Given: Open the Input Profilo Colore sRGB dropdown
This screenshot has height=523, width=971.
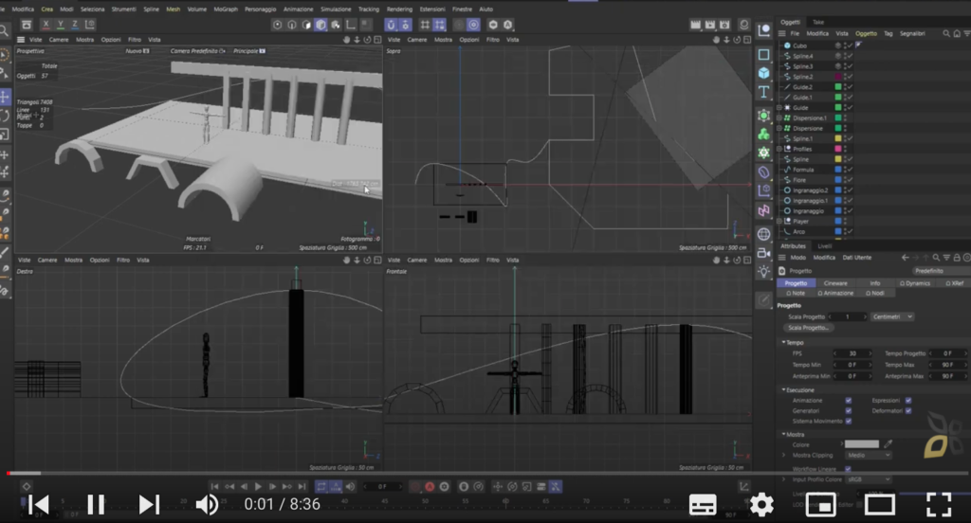Looking at the screenshot, I should (869, 479).
